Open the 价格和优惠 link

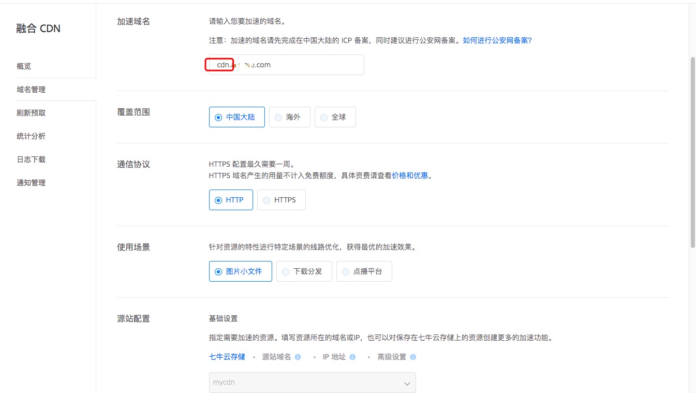pyautogui.click(x=410, y=176)
